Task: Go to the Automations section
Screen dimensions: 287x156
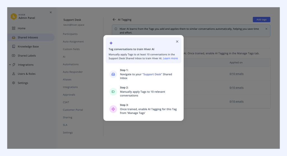Action: coord(71,64)
